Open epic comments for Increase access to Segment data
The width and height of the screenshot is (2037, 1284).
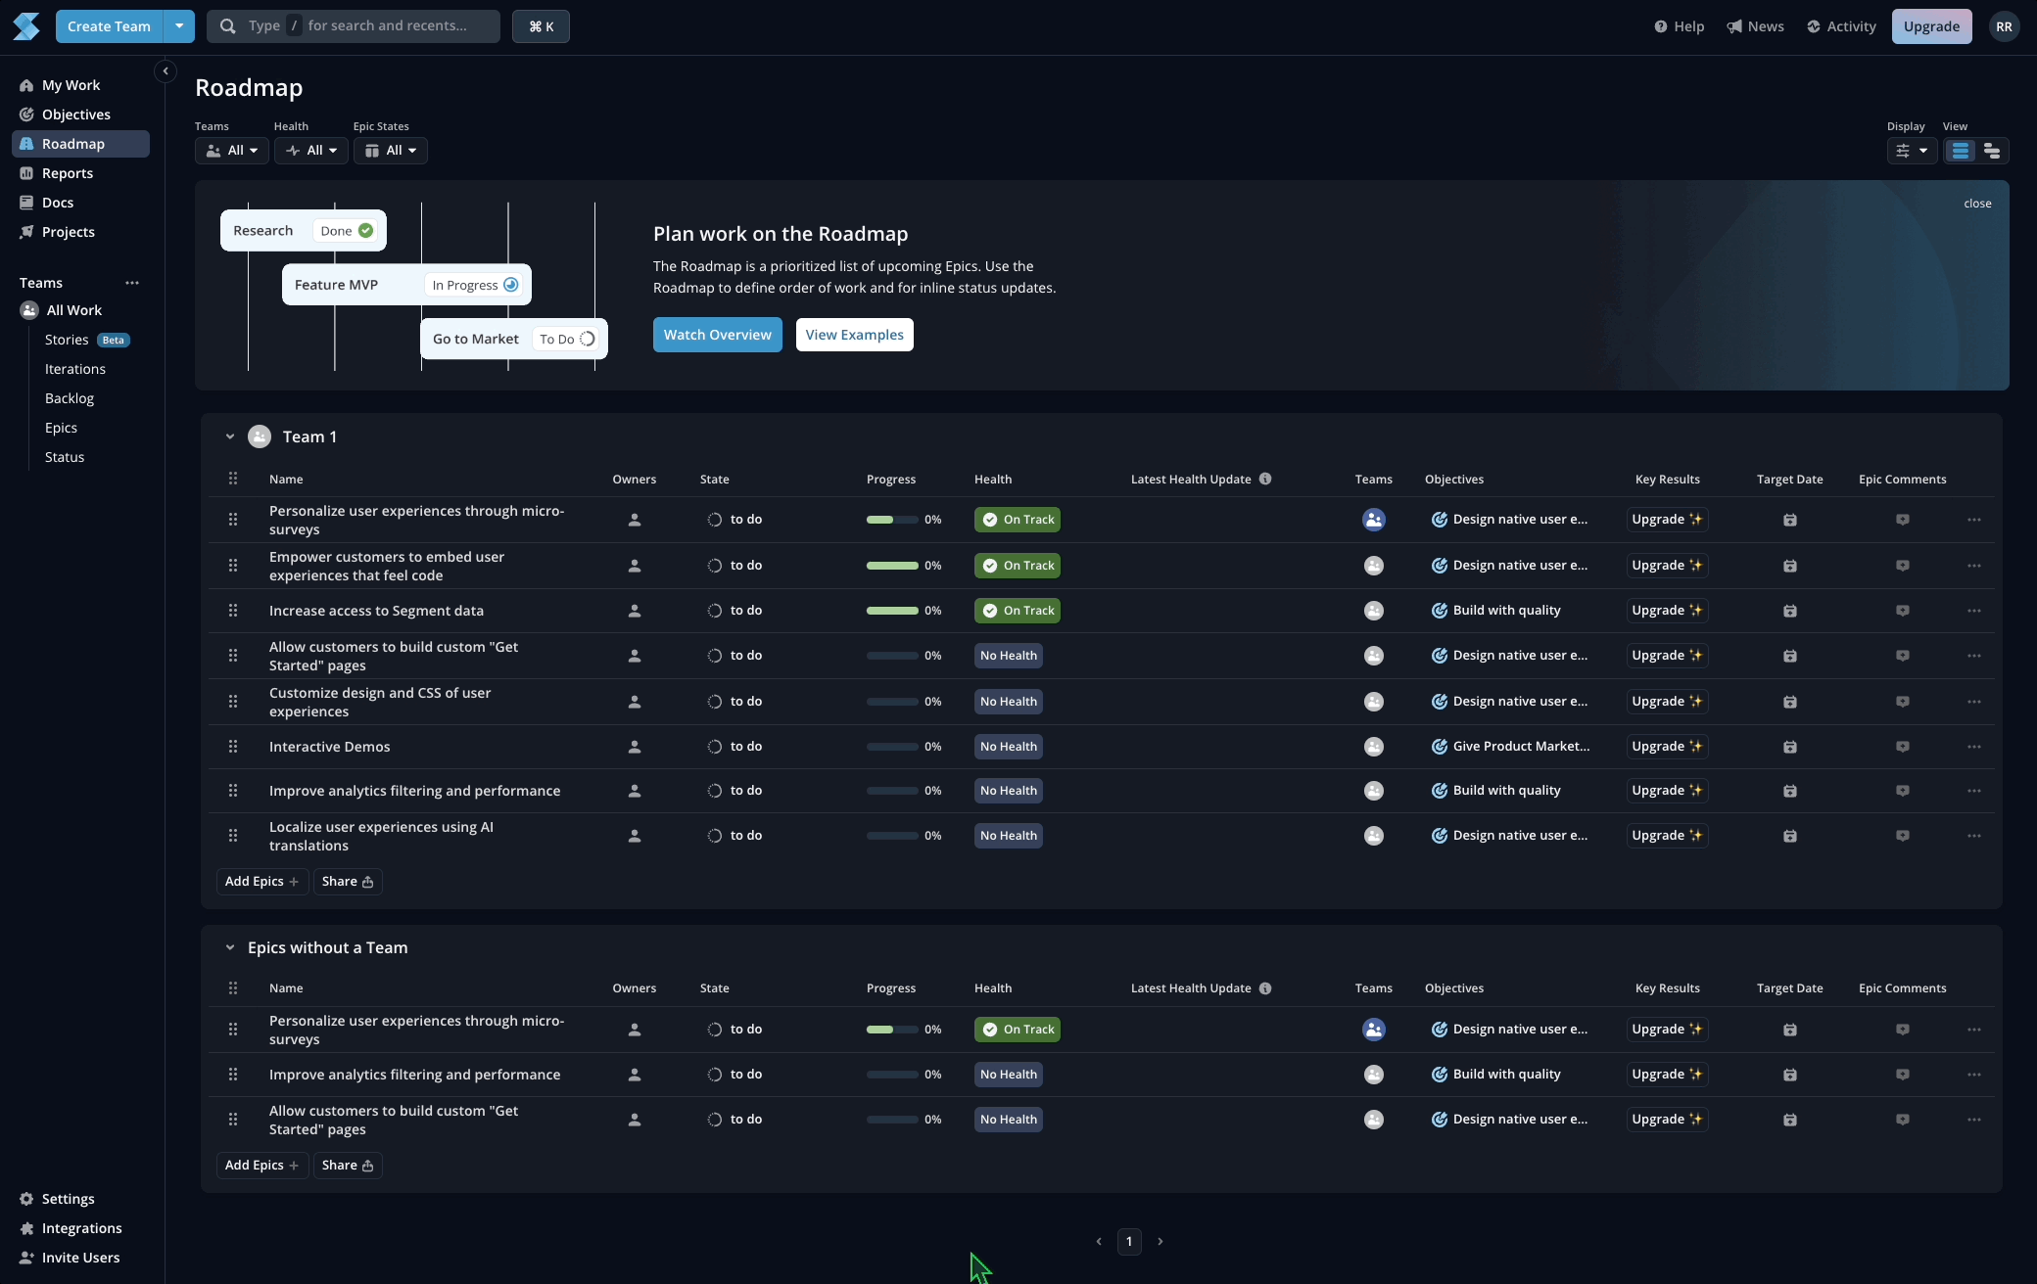(1902, 611)
